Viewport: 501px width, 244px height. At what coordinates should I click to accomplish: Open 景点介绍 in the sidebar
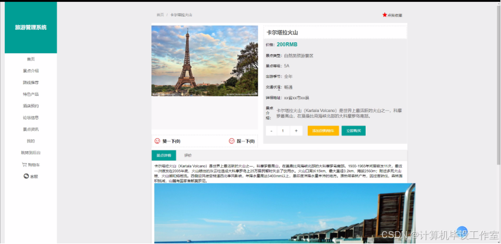[x=31, y=71]
